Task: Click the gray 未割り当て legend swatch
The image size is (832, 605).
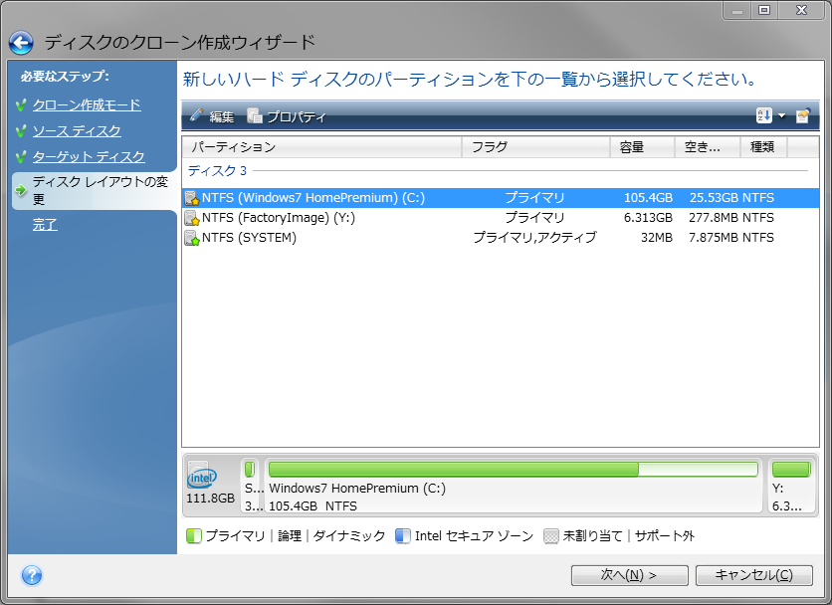Action: [551, 536]
